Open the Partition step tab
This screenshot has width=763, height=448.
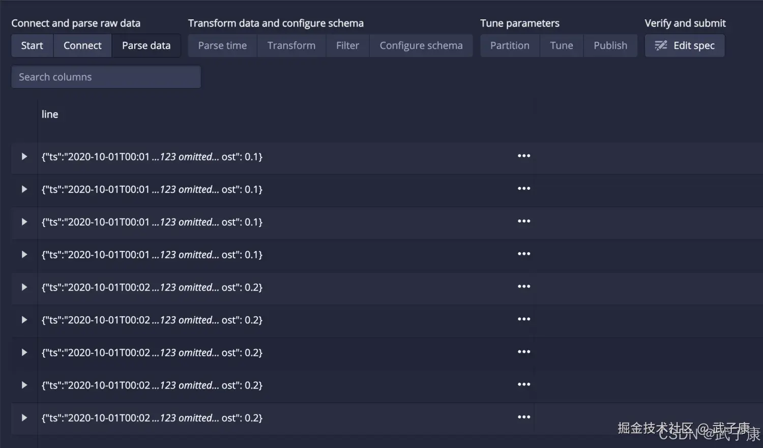coord(509,46)
